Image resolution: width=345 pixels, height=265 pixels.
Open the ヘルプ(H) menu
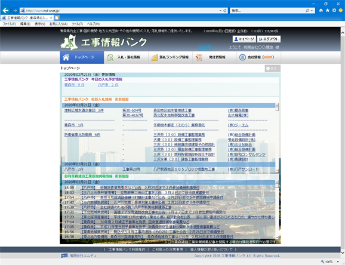[x=93, y=24]
